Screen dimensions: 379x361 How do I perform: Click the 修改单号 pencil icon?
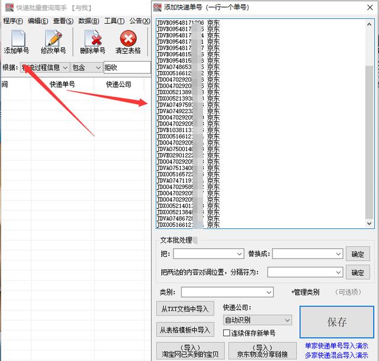53,39
